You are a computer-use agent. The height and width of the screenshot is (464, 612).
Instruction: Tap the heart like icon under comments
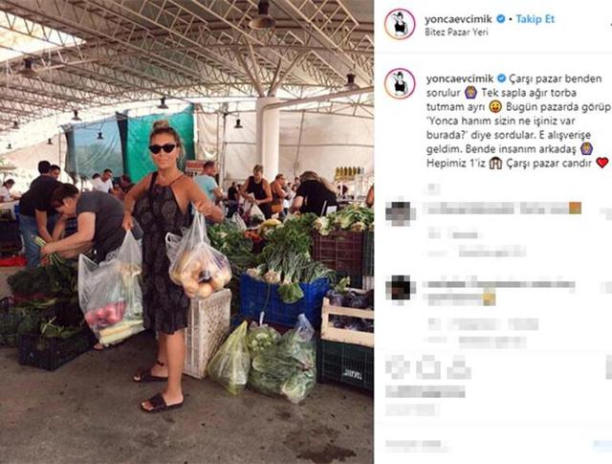(398, 367)
